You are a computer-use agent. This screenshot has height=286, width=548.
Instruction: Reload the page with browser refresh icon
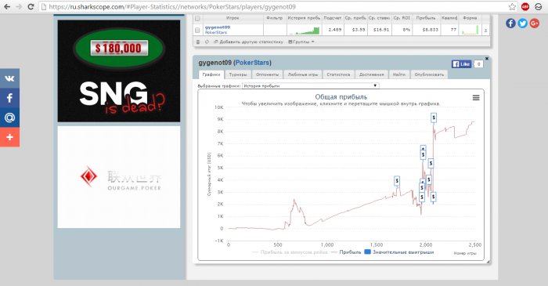31,6
